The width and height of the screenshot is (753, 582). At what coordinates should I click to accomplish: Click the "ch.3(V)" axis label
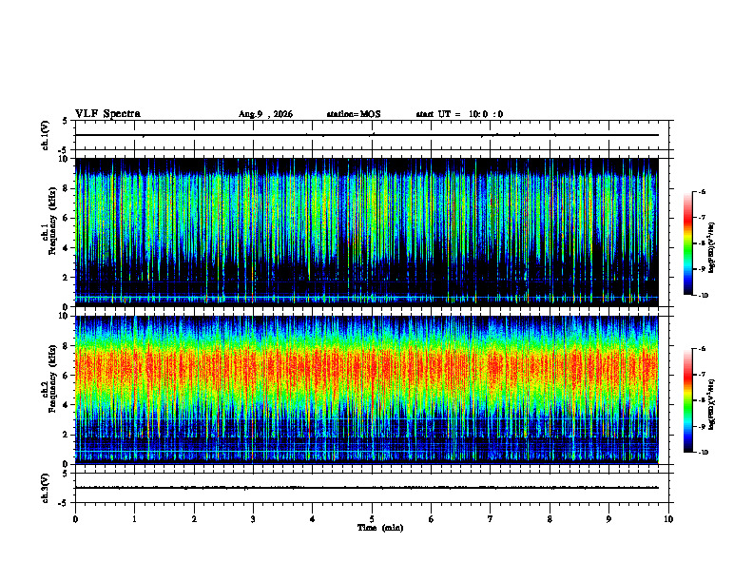[x=46, y=488]
